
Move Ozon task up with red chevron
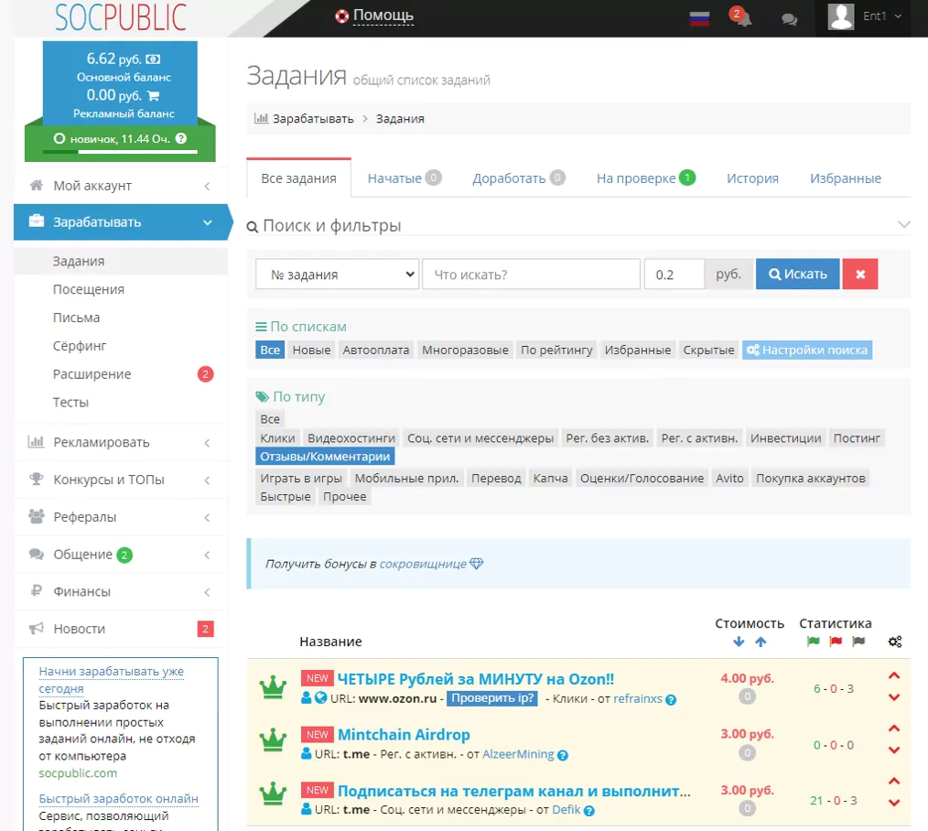[x=894, y=676]
